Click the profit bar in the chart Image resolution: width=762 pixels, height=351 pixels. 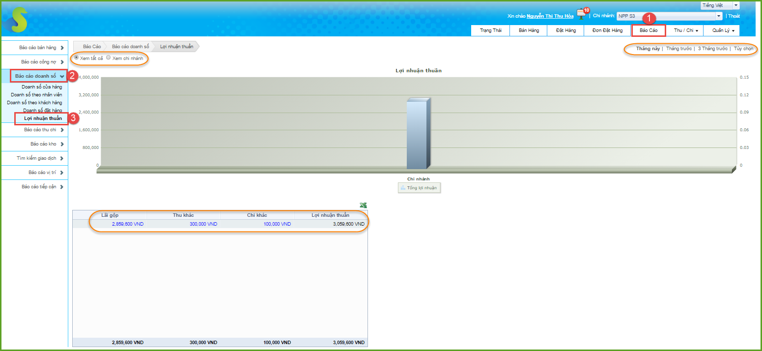click(x=418, y=134)
